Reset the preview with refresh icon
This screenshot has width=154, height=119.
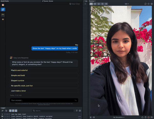tap(149, 4)
